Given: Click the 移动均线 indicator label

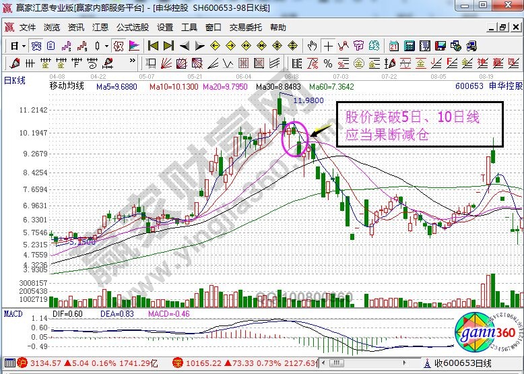Looking at the screenshot, I should coord(67,87).
